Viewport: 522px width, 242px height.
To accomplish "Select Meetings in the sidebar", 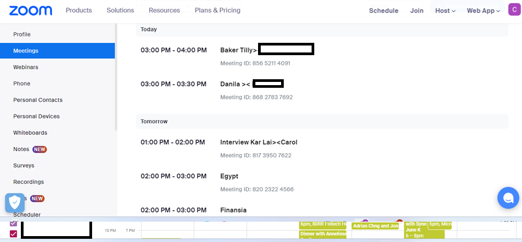I will click(57, 51).
